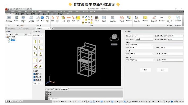Select the Z-shaped bent profile icon
The width and height of the screenshot is (188, 105).
[35, 48]
